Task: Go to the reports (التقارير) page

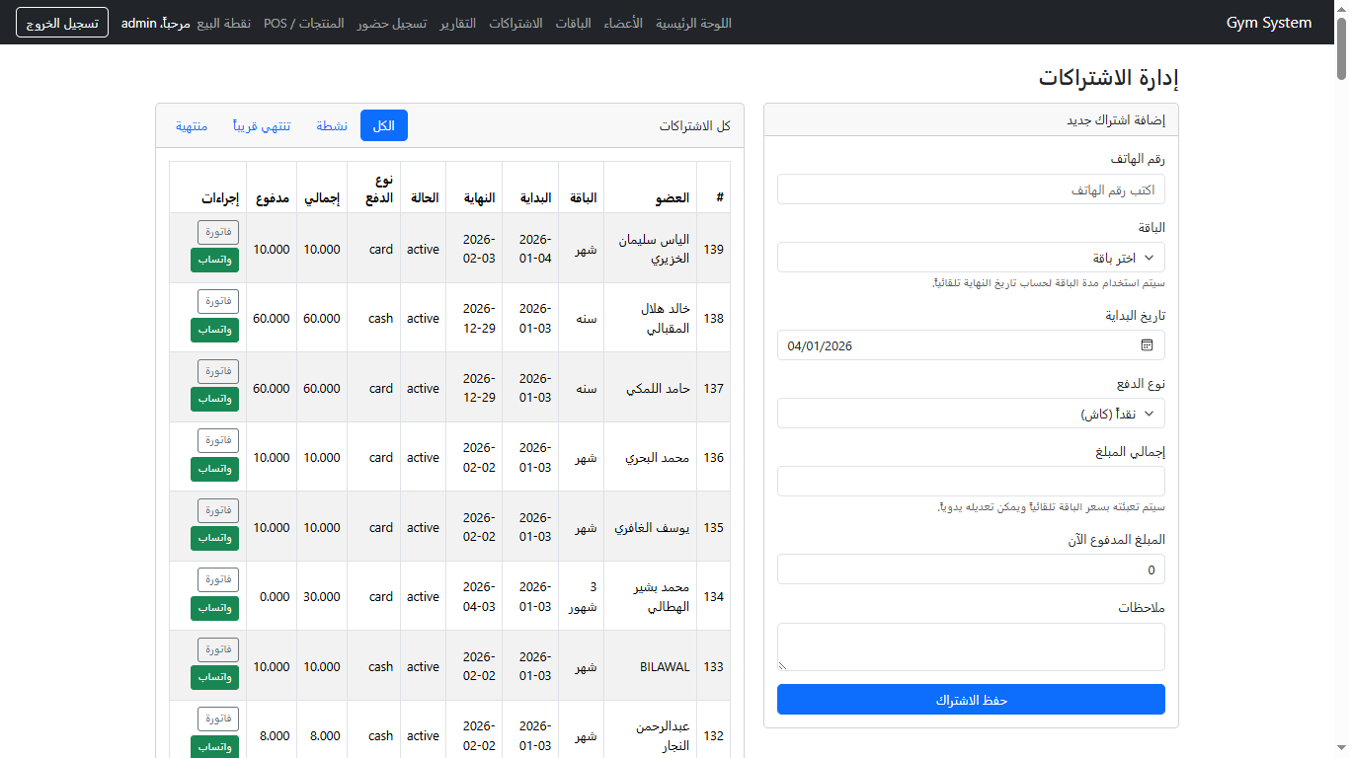Action: point(457,23)
